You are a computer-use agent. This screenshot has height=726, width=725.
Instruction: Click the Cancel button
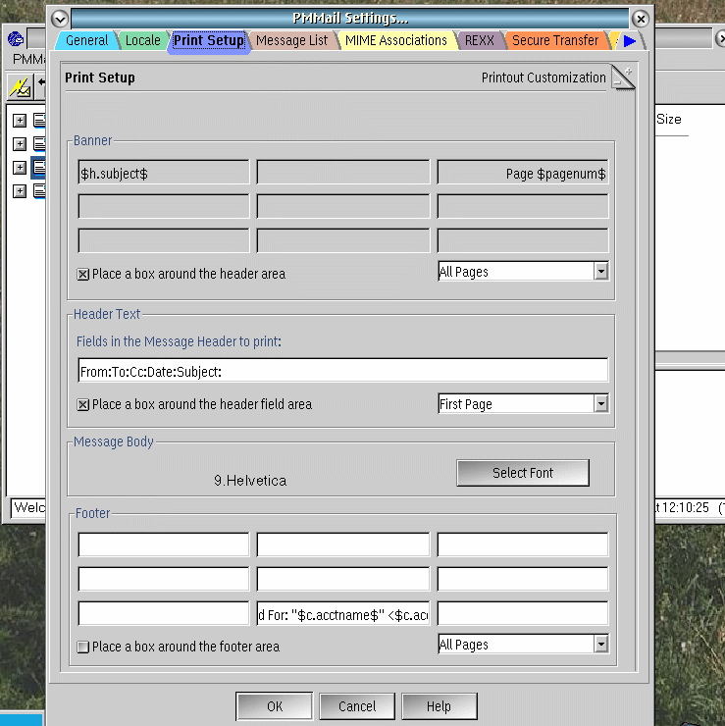pos(357,706)
